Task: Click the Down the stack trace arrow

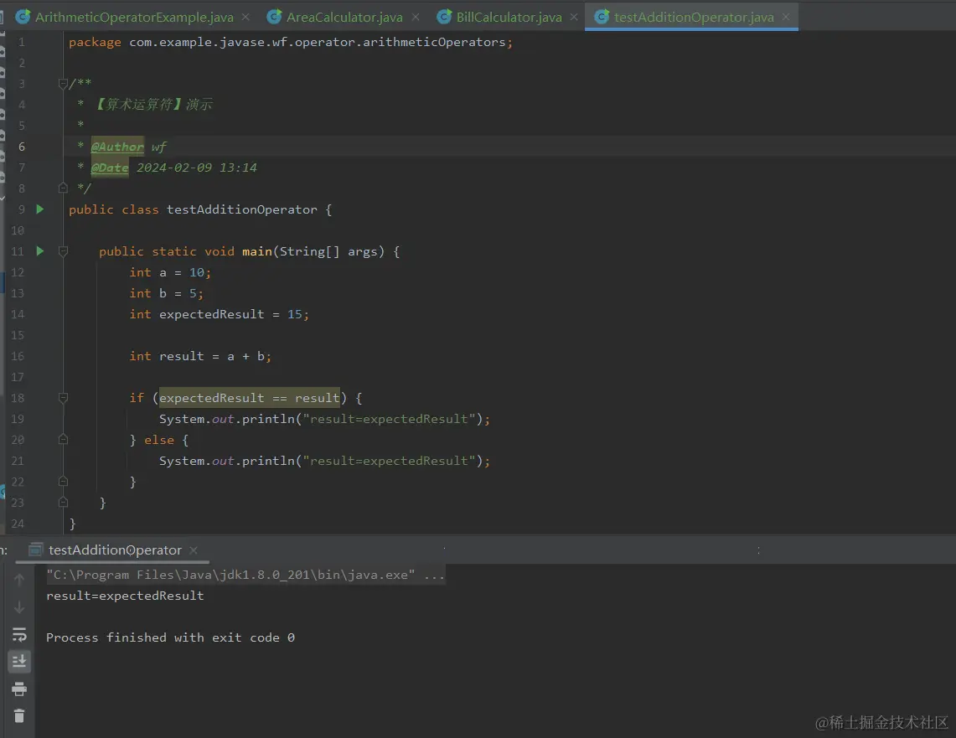Action: click(19, 607)
